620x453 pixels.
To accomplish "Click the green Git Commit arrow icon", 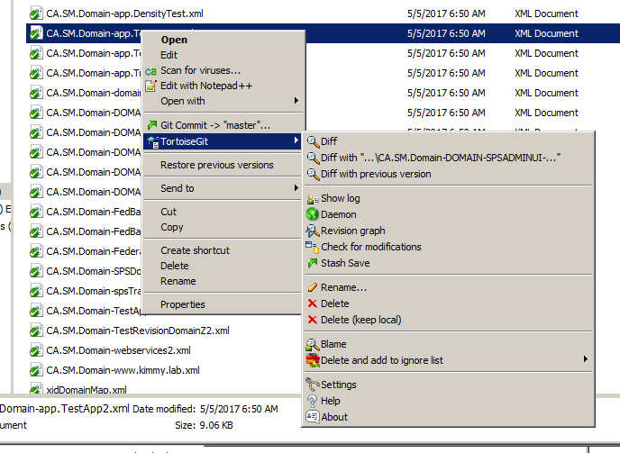I will [151, 125].
